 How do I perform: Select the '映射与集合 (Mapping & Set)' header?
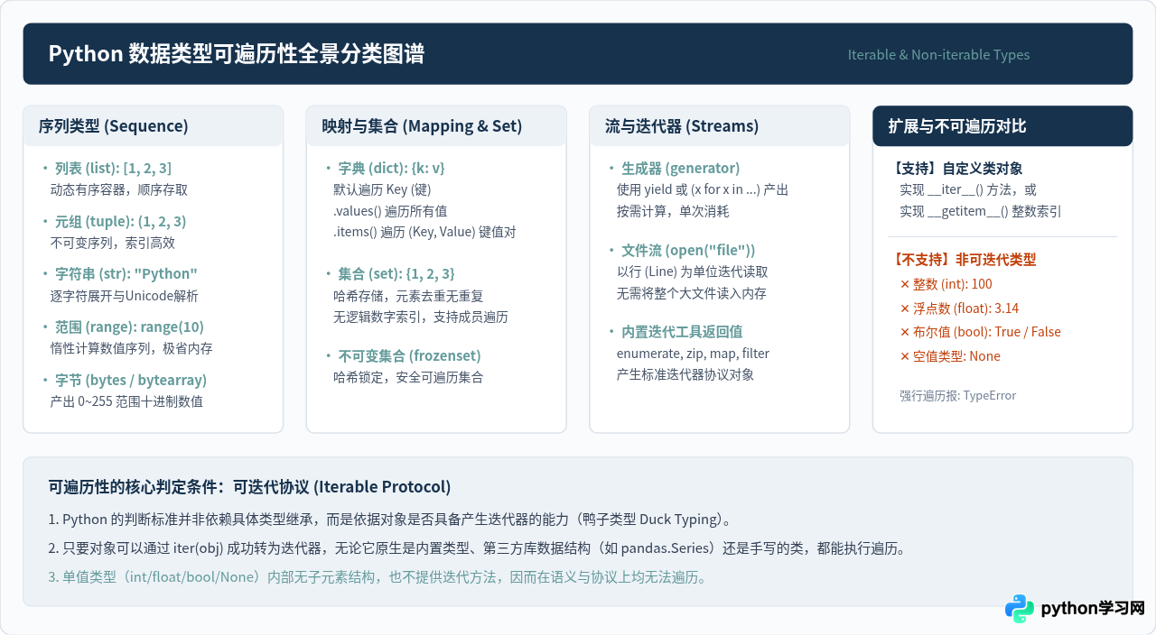[x=437, y=126]
